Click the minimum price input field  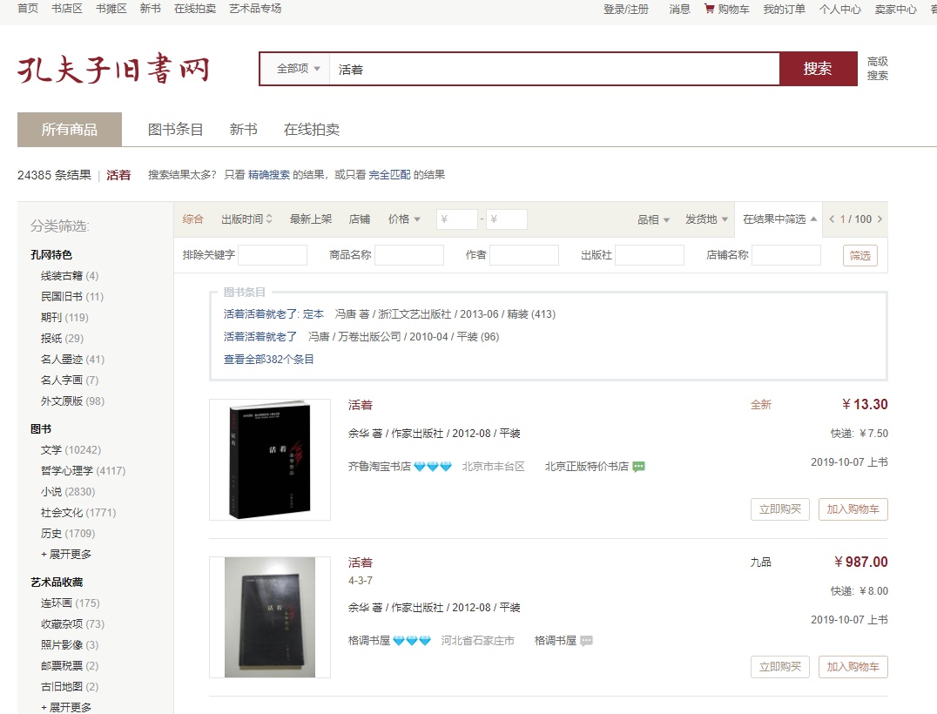(x=456, y=219)
